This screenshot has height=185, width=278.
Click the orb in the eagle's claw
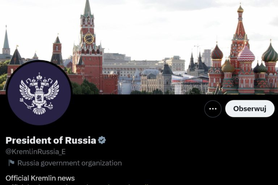point(50,106)
